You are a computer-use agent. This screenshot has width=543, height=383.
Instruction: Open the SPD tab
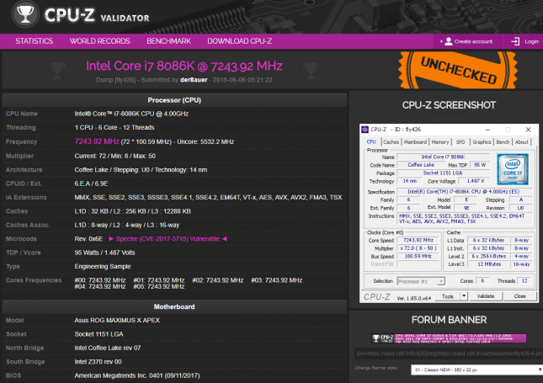(x=460, y=142)
